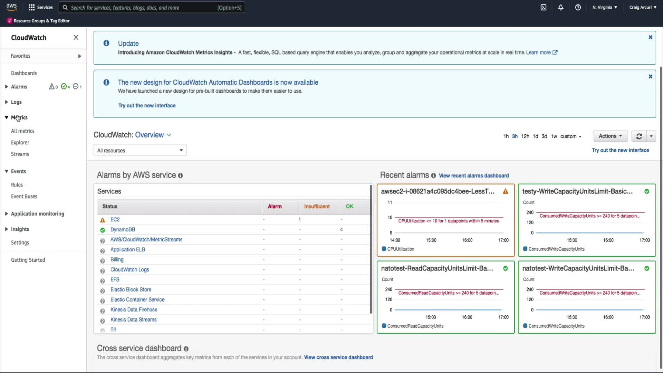Screen dimensions: 663x373
Task: Click the notifications bell icon
Action: click(561, 7)
